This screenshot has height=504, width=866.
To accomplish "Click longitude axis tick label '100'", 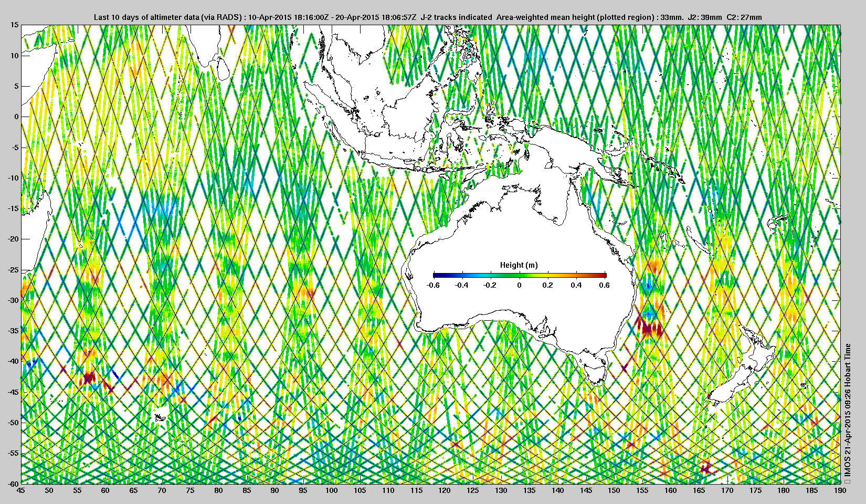I will click(331, 491).
